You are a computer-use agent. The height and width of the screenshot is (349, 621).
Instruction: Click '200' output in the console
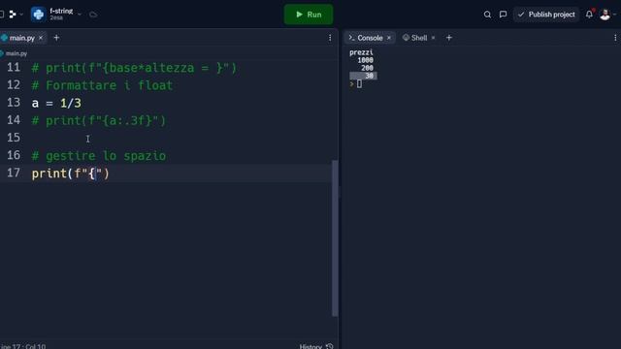pos(367,68)
